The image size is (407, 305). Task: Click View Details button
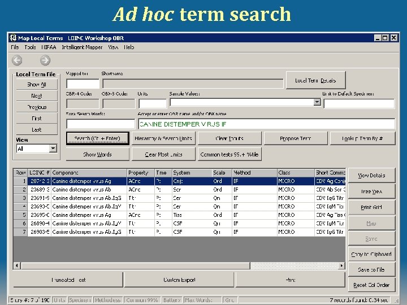(371, 175)
